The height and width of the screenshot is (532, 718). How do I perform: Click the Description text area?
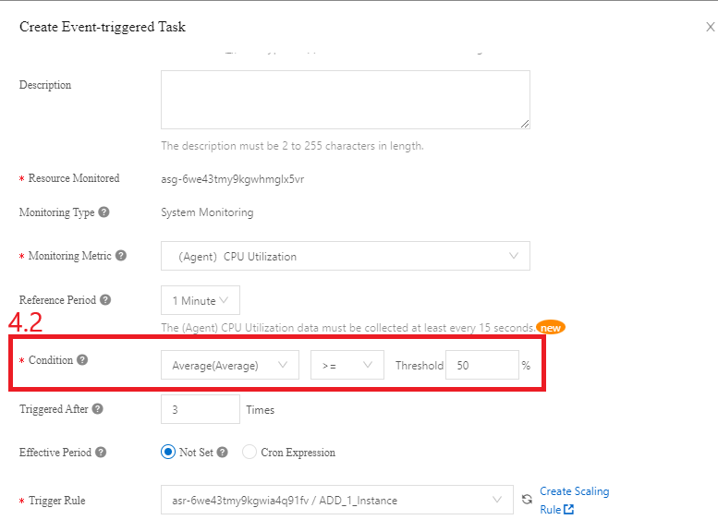345,99
